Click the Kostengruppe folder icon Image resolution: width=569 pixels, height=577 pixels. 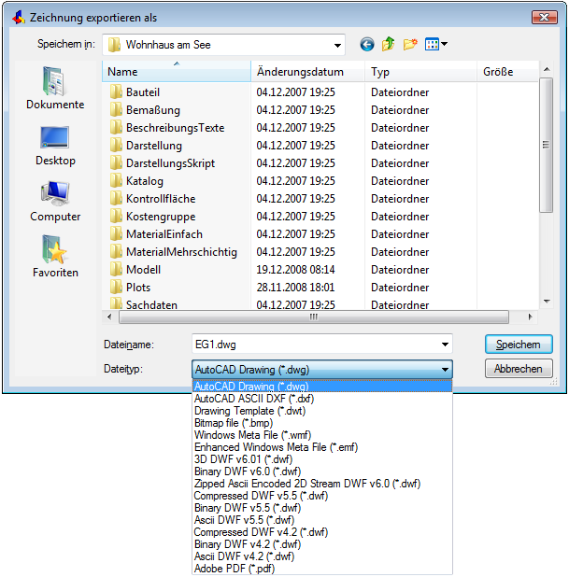pos(116,217)
